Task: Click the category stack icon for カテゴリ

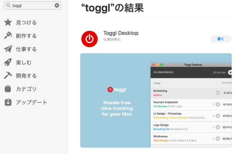Action: (x=8, y=89)
